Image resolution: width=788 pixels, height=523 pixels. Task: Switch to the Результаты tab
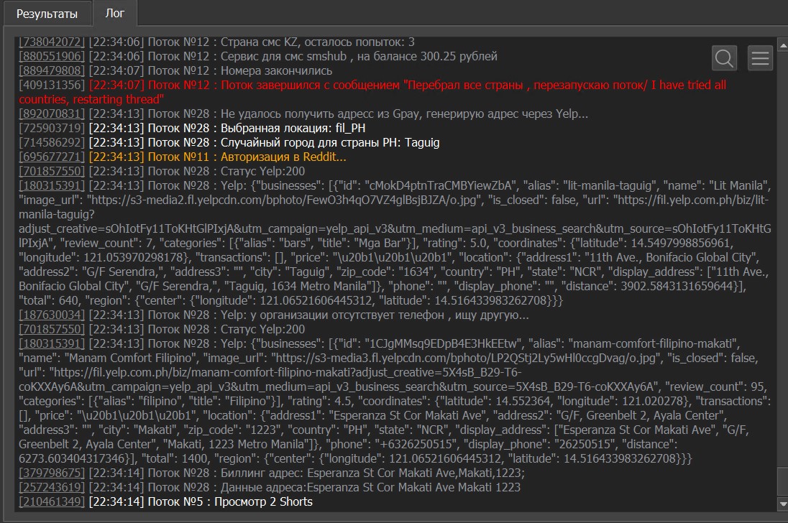point(47,14)
